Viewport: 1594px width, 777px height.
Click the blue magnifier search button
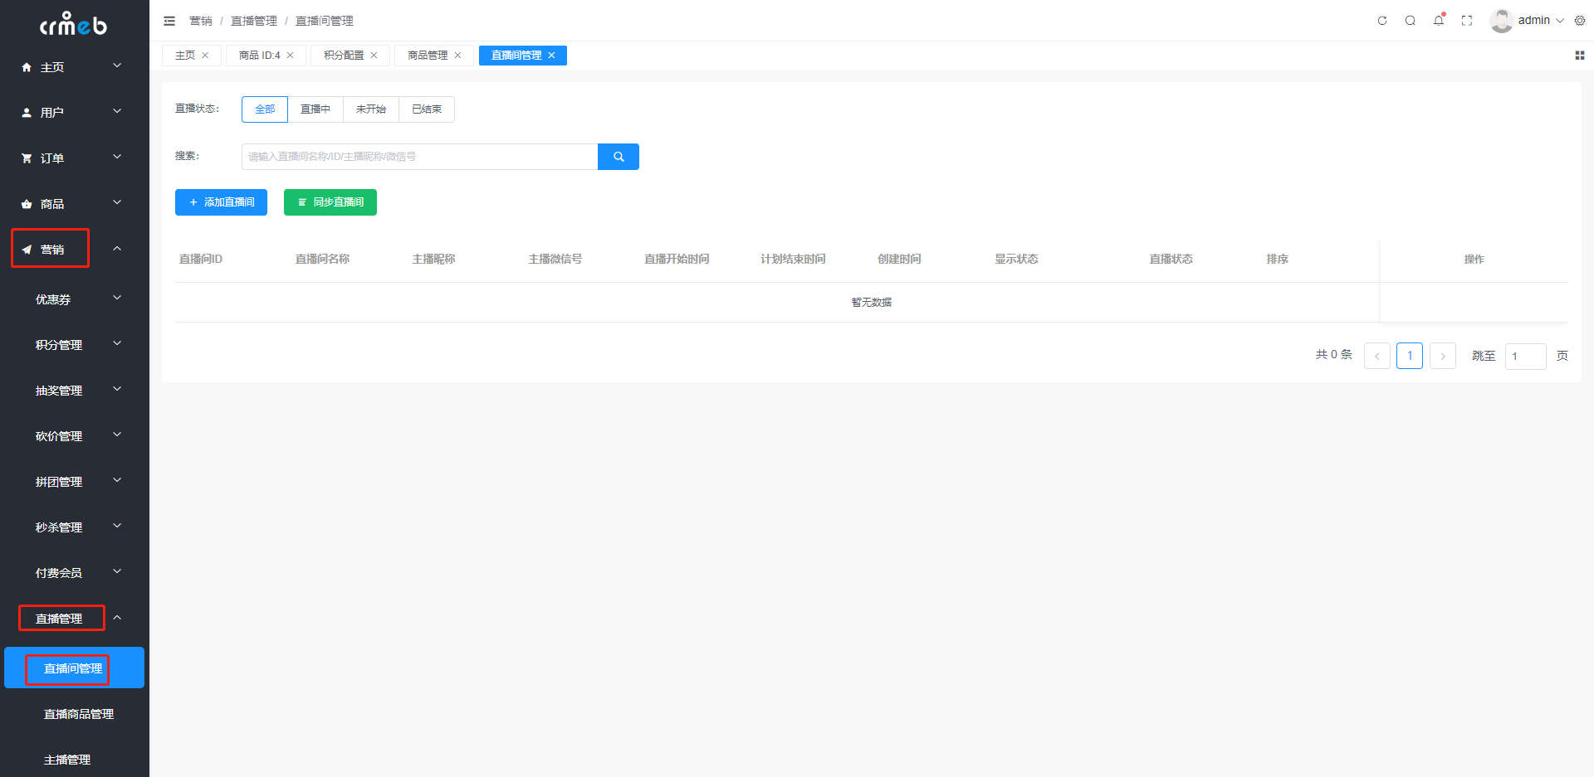click(x=619, y=157)
